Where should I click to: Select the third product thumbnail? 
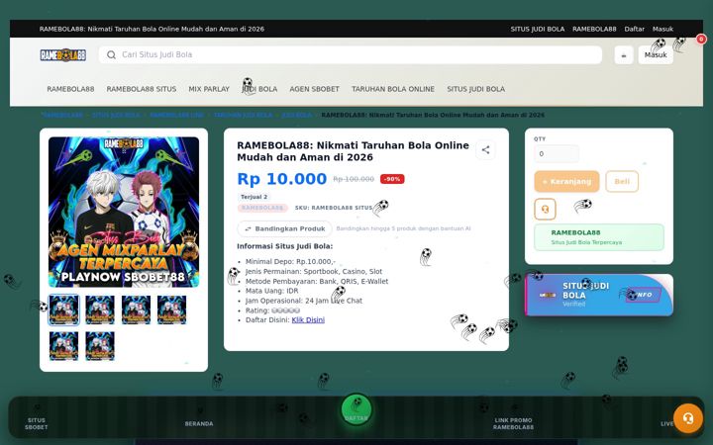click(x=136, y=310)
